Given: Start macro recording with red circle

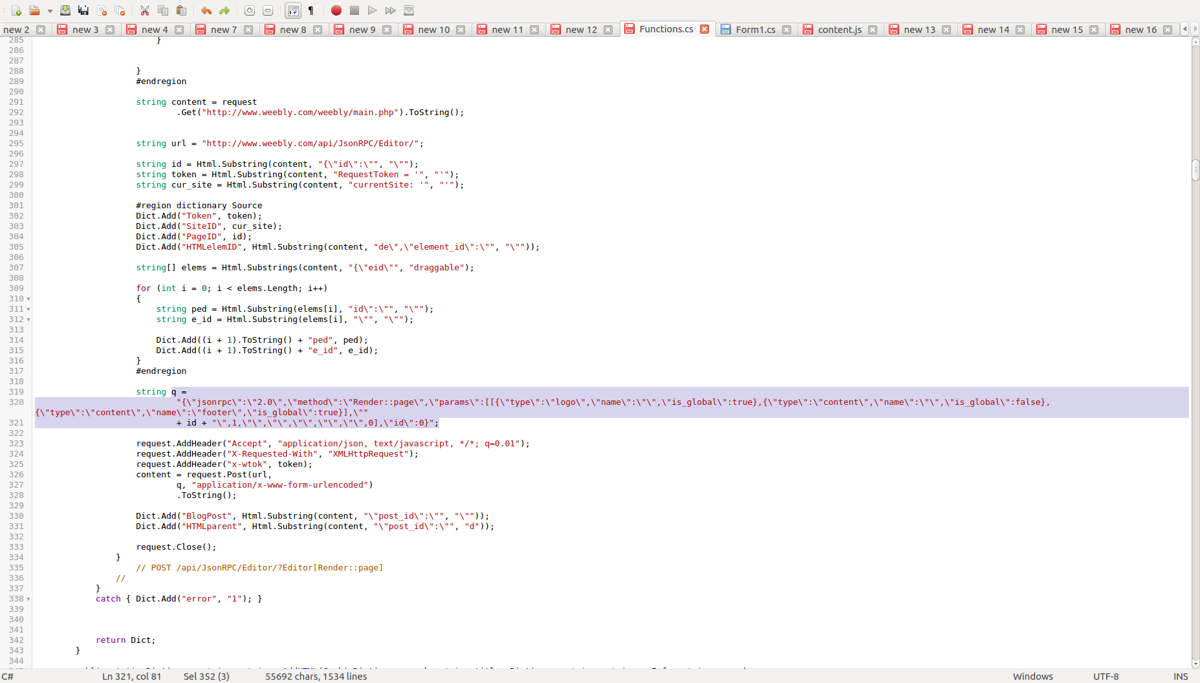Looking at the screenshot, I should tap(336, 10).
